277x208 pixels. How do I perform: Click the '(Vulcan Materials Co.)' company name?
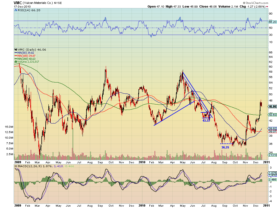pos(38,3)
